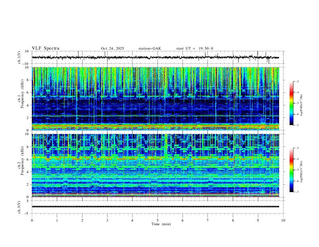Viewport: 319px width, 247px height.
Task: Click time axis tick label "8"
Action: click(x=233, y=220)
